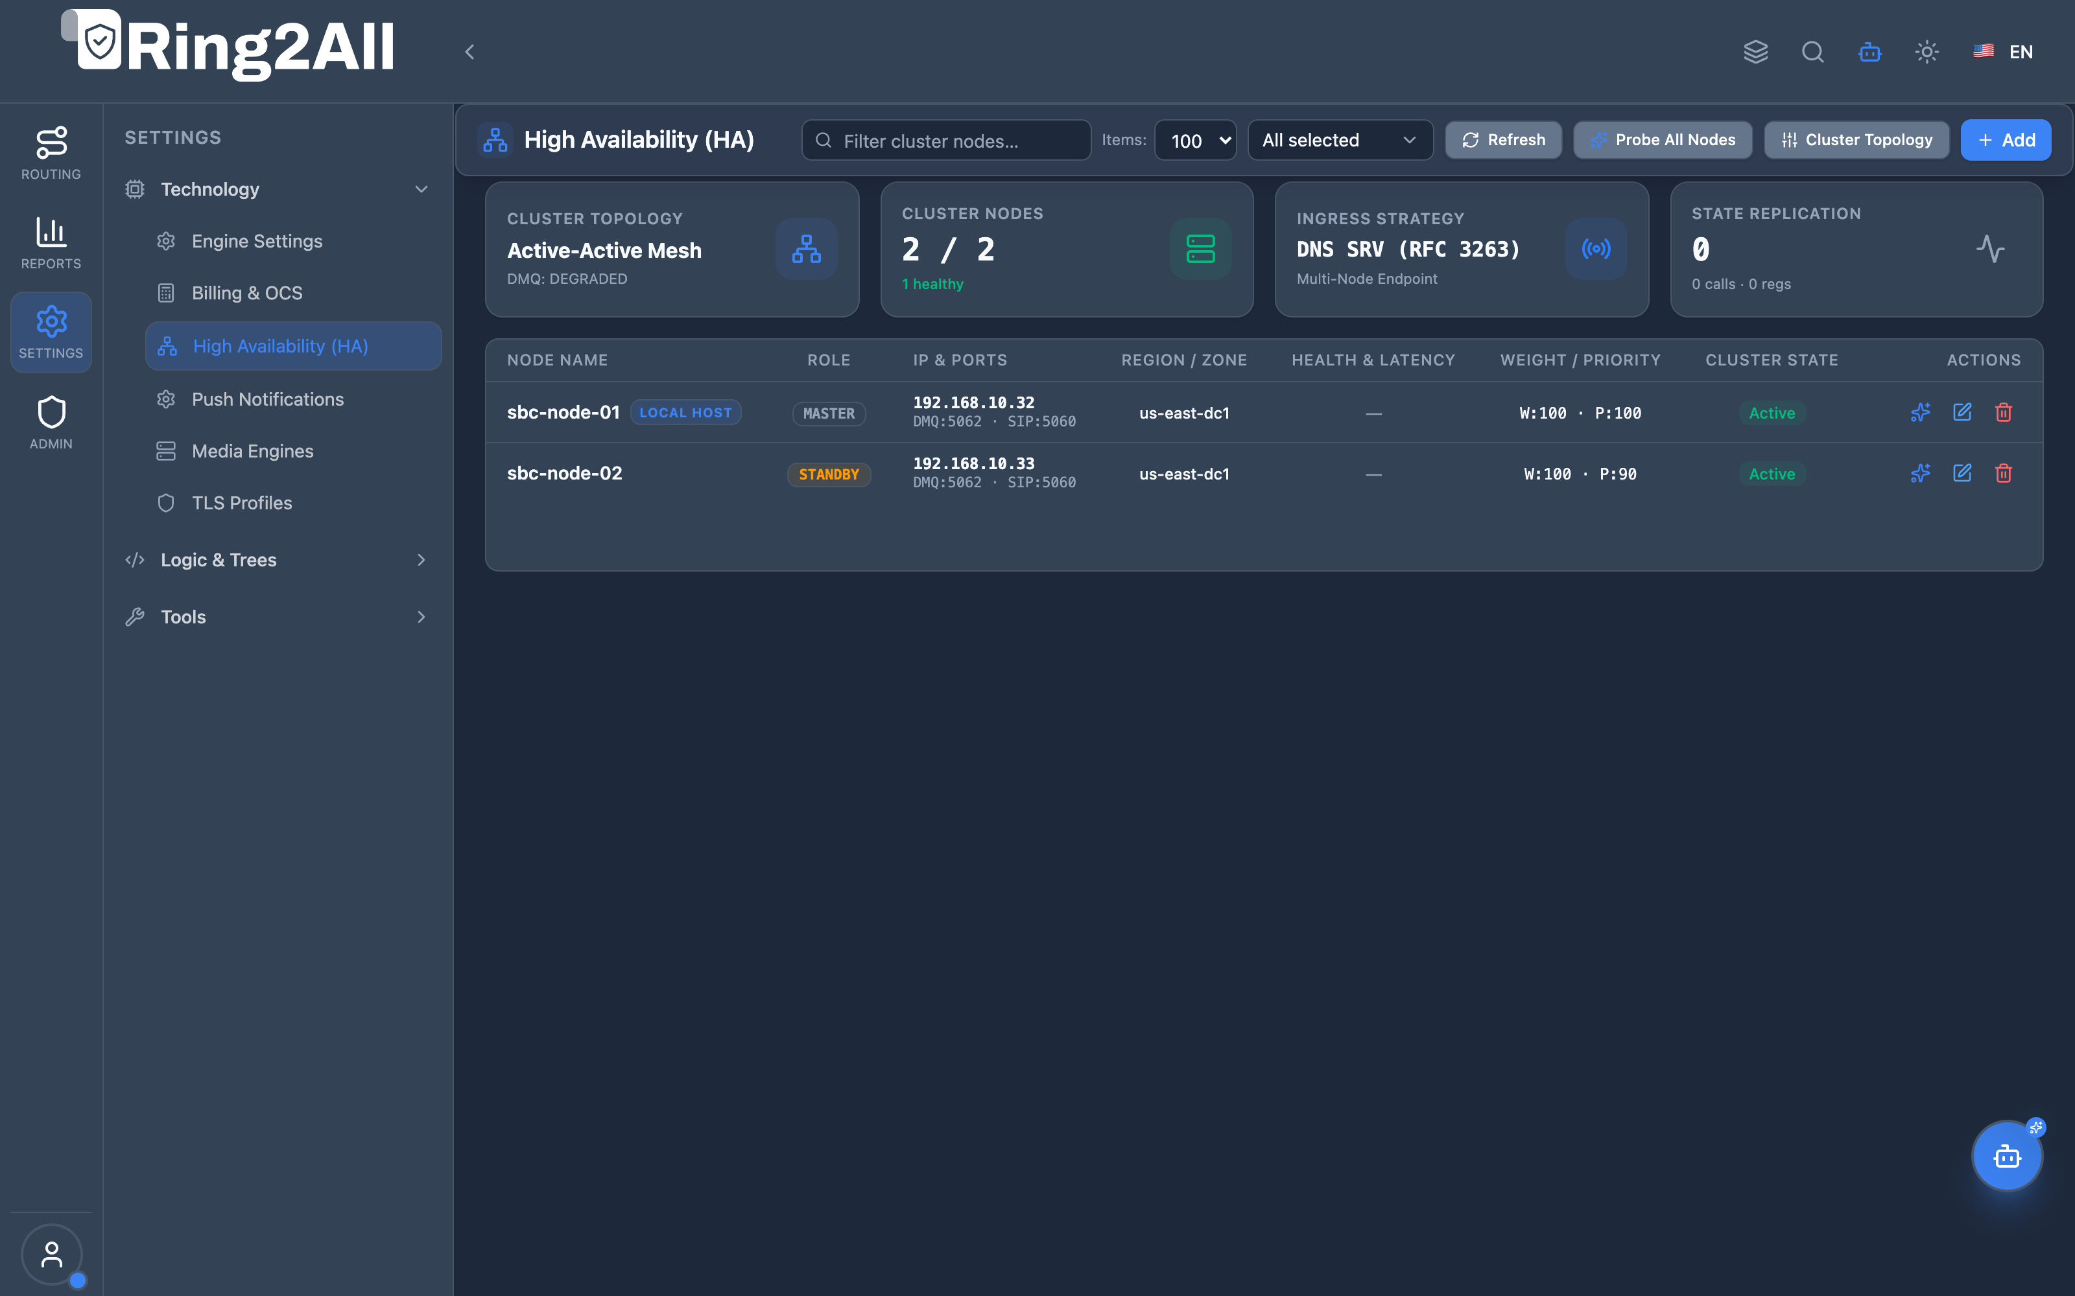Click the Ingress Strategy broadcast icon
This screenshot has height=1296, width=2075.
click(1596, 249)
